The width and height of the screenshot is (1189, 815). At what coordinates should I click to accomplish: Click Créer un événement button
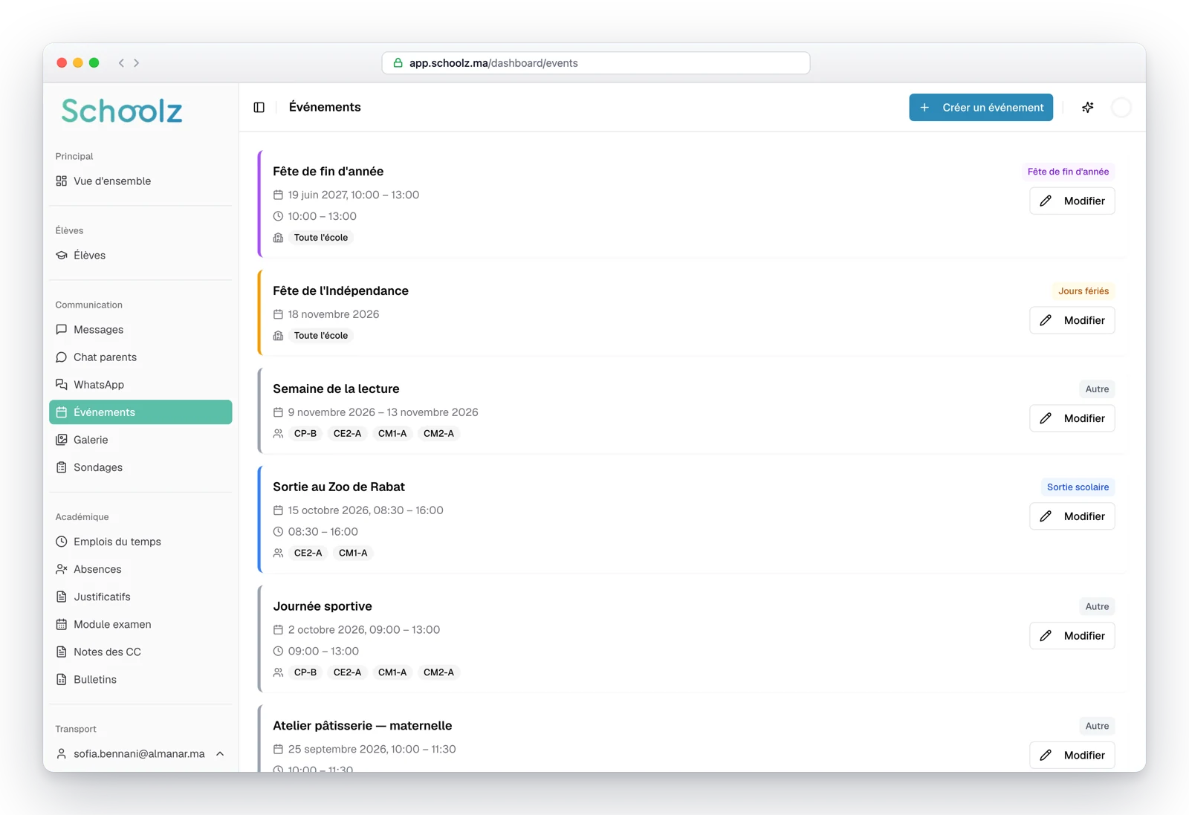pyautogui.click(x=981, y=108)
